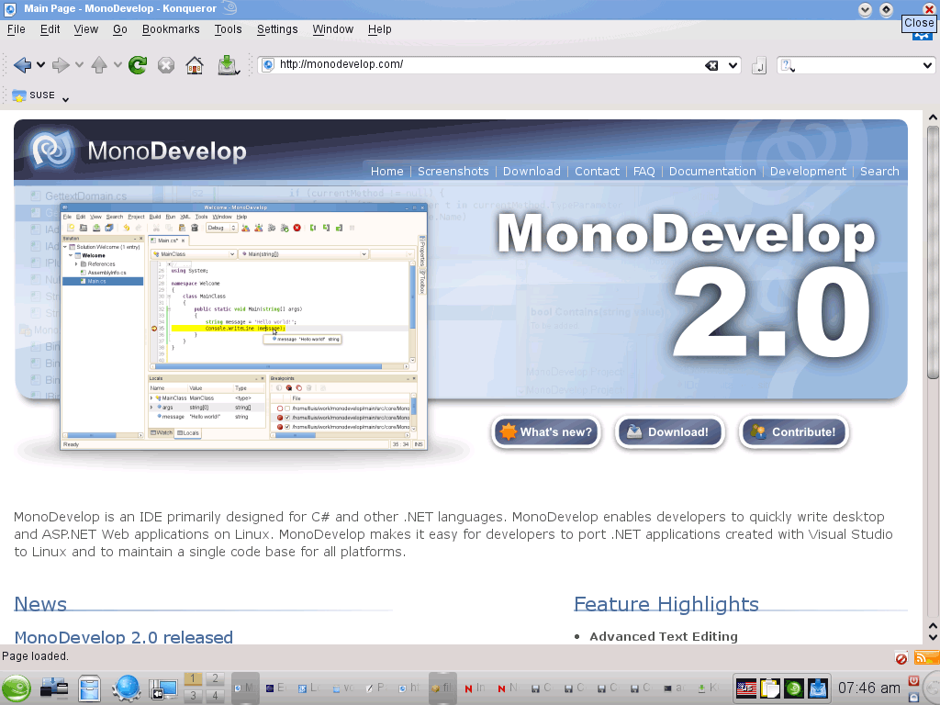Click the computer/network panel icon

tap(53, 688)
